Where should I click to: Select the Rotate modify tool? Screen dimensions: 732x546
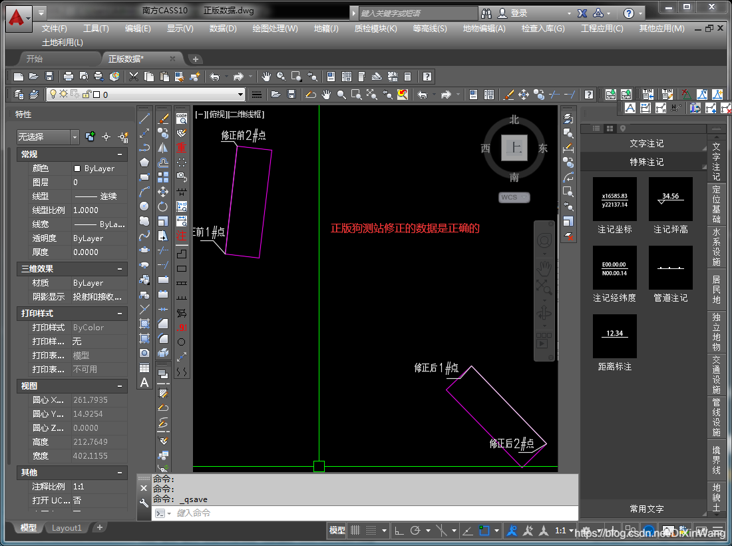tap(163, 206)
